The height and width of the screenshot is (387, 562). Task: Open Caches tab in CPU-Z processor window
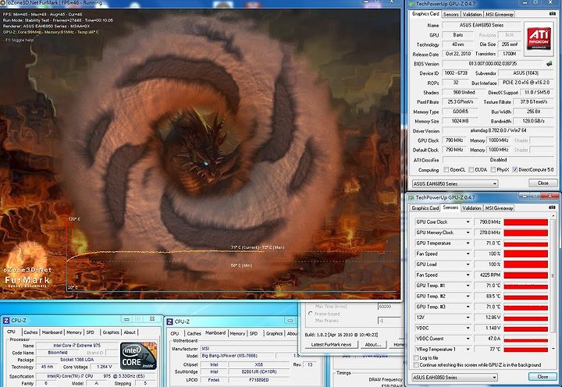pos(30,332)
